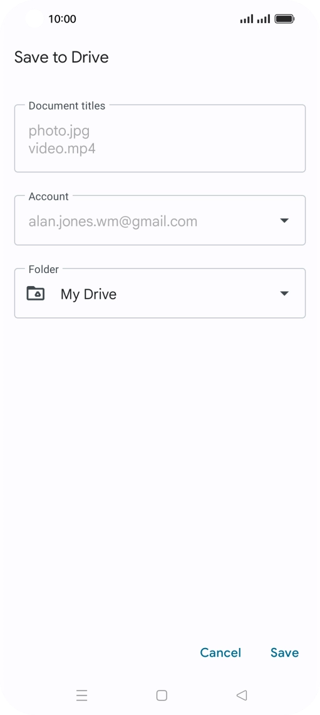Tap the second cellular signal icon
This screenshot has width=320, height=715.
pos(264,19)
